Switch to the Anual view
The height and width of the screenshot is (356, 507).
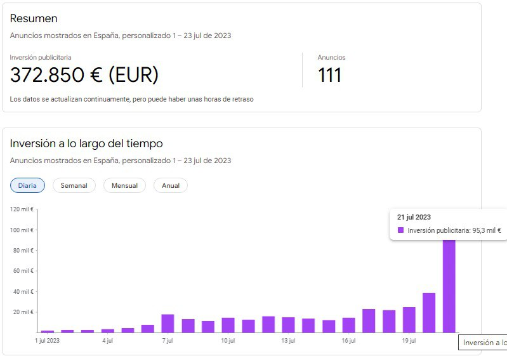[x=171, y=185]
